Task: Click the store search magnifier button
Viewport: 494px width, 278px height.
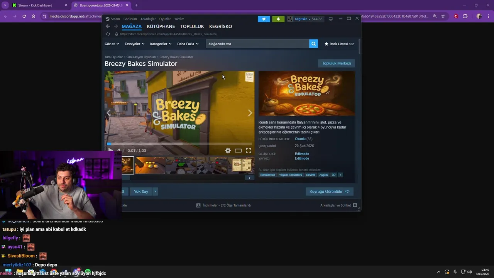Action: [x=314, y=44]
